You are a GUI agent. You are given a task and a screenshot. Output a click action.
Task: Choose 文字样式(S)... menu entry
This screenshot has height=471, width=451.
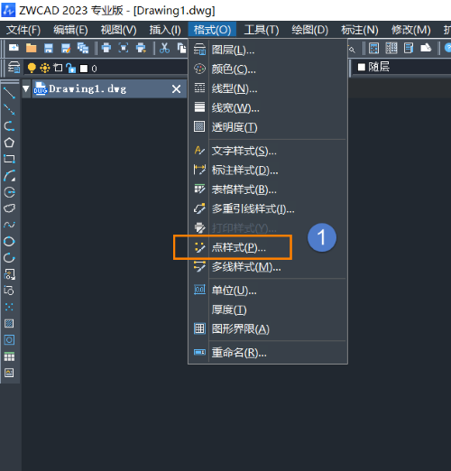coord(268,151)
